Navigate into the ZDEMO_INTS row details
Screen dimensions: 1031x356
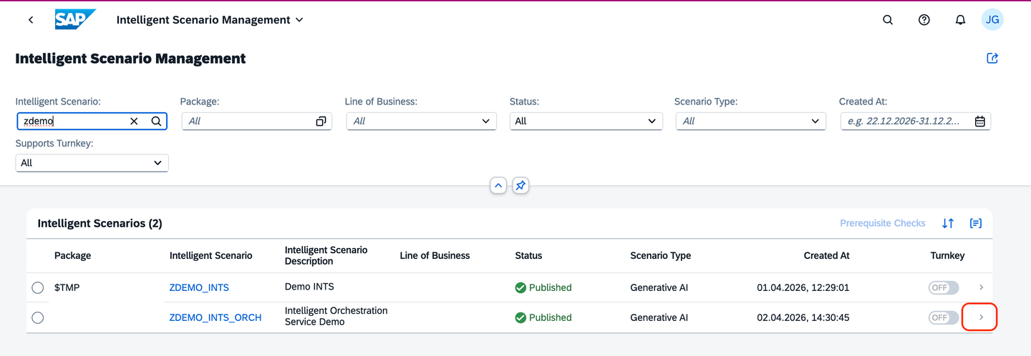(x=981, y=287)
